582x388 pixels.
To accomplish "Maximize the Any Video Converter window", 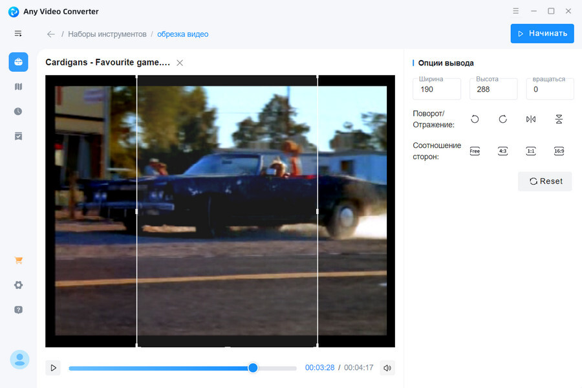I will (551, 11).
